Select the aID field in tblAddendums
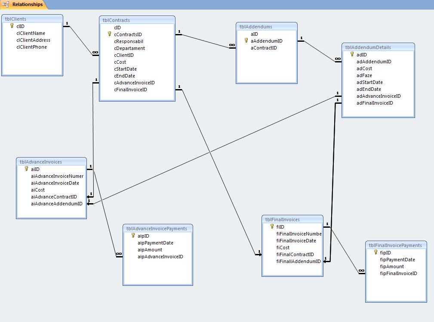Image resolution: width=434 pixels, height=322 pixels. pyautogui.click(x=254, y=34)
